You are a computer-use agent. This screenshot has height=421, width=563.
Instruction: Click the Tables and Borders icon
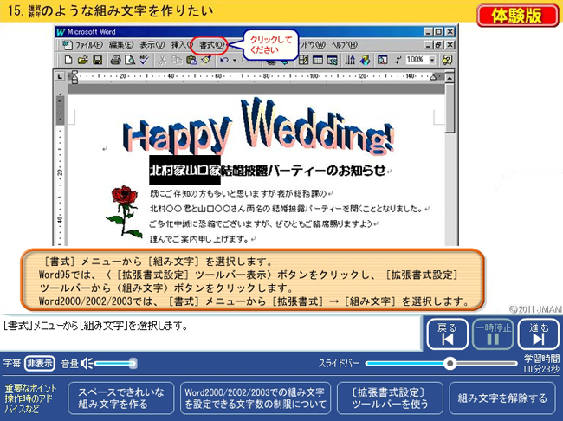(303, 60)
